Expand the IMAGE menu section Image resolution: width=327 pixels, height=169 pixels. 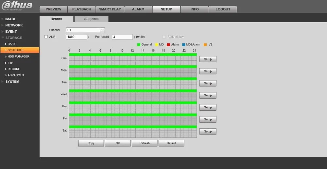(x=11, y=19)
